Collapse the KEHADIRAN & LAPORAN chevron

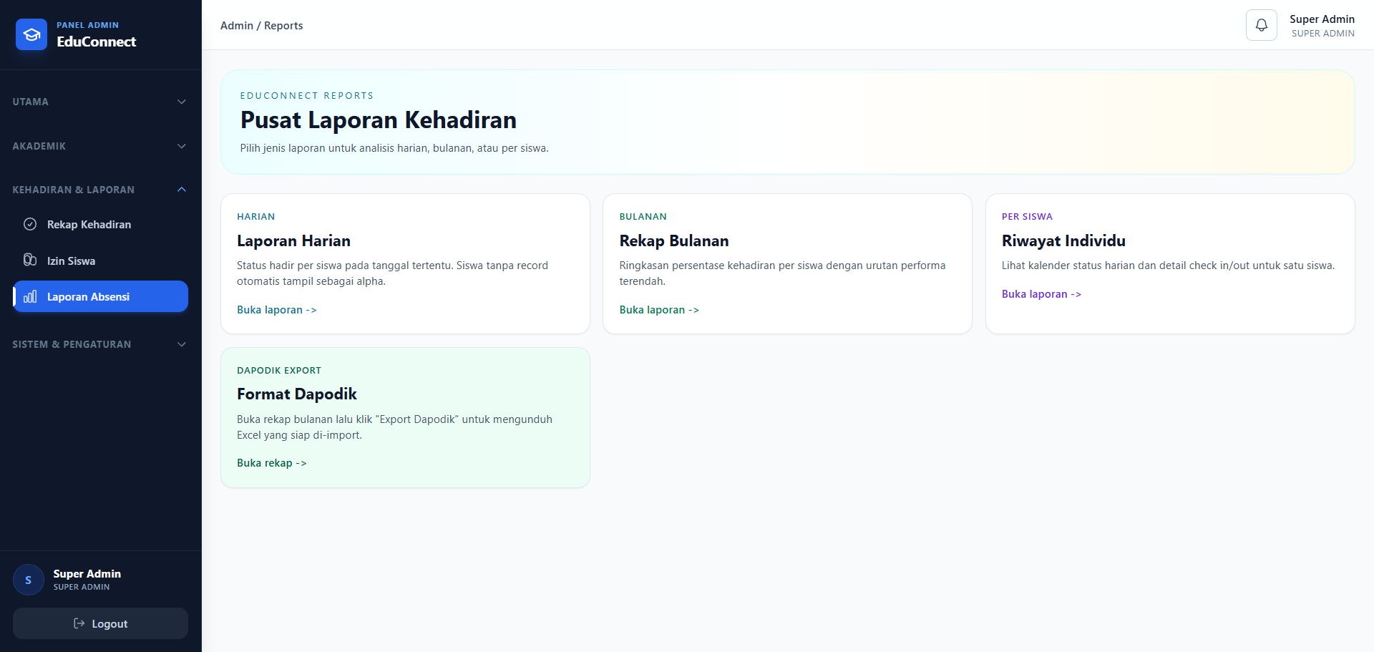click(182, 190)
